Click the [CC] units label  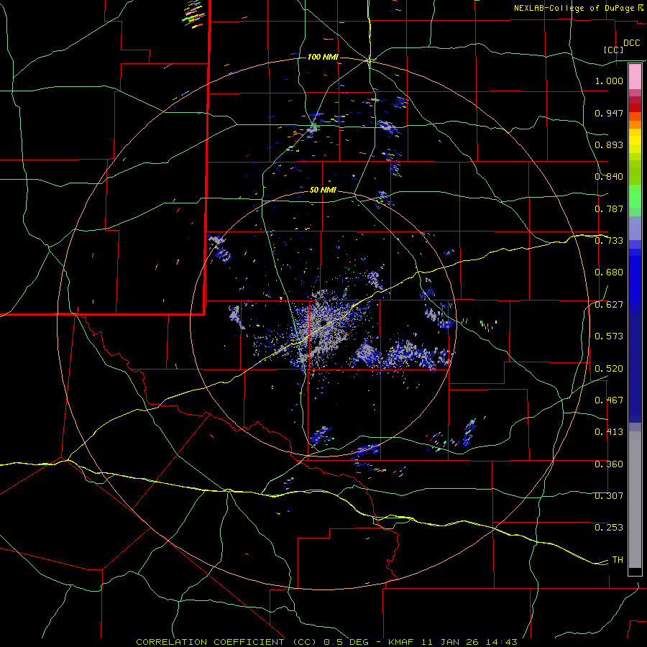(614, 50)
